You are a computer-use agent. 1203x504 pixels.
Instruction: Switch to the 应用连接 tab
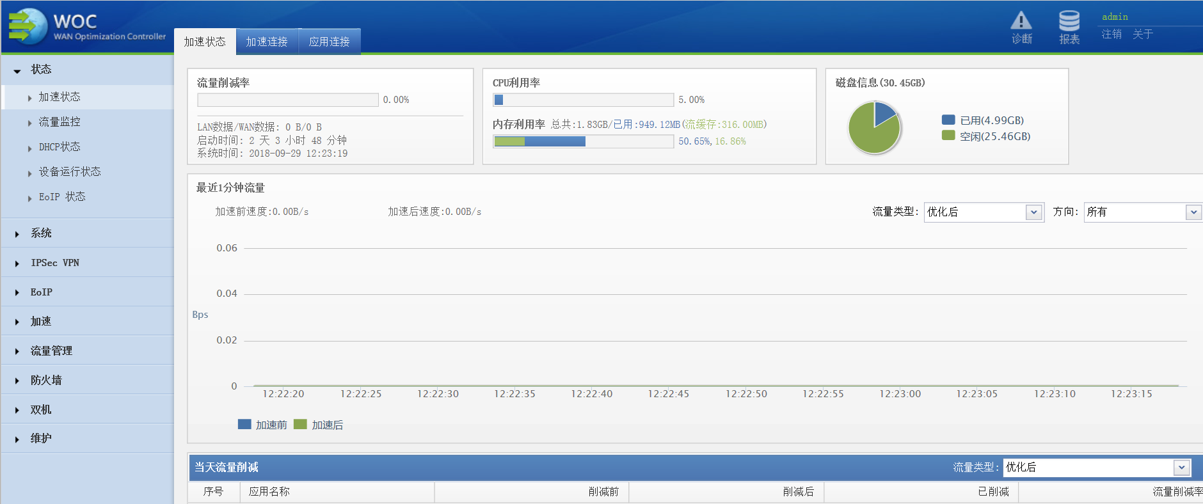coord(329,42)
